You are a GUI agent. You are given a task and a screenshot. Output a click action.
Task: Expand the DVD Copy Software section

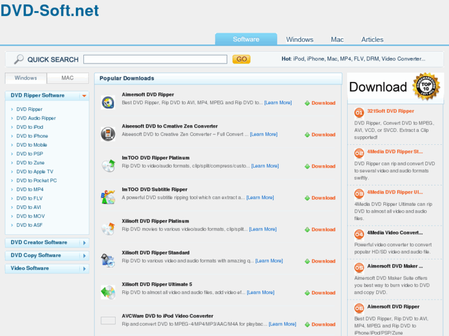click(x=85, y=256)
